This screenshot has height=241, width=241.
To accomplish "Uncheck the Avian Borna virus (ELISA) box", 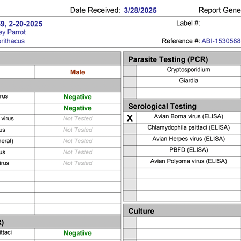I will [130, 118].
